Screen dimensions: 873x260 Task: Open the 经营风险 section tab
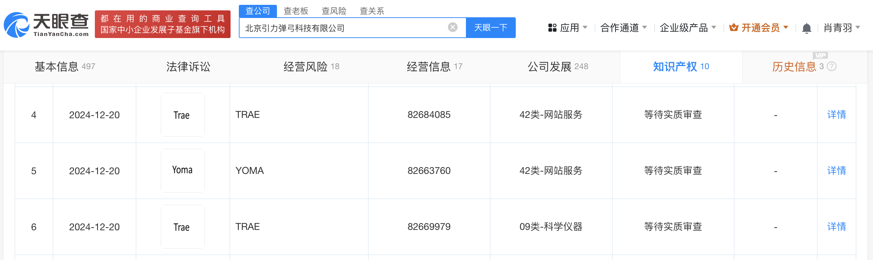click(311, 66)
